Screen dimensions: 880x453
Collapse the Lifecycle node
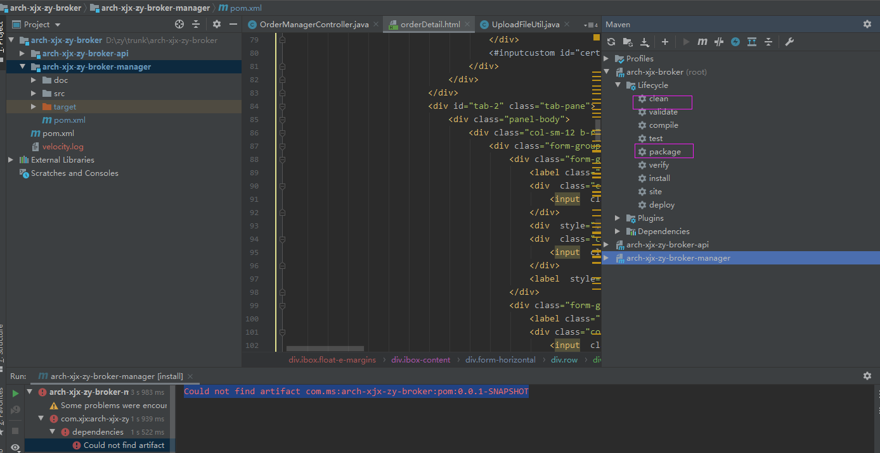(618, 85)
